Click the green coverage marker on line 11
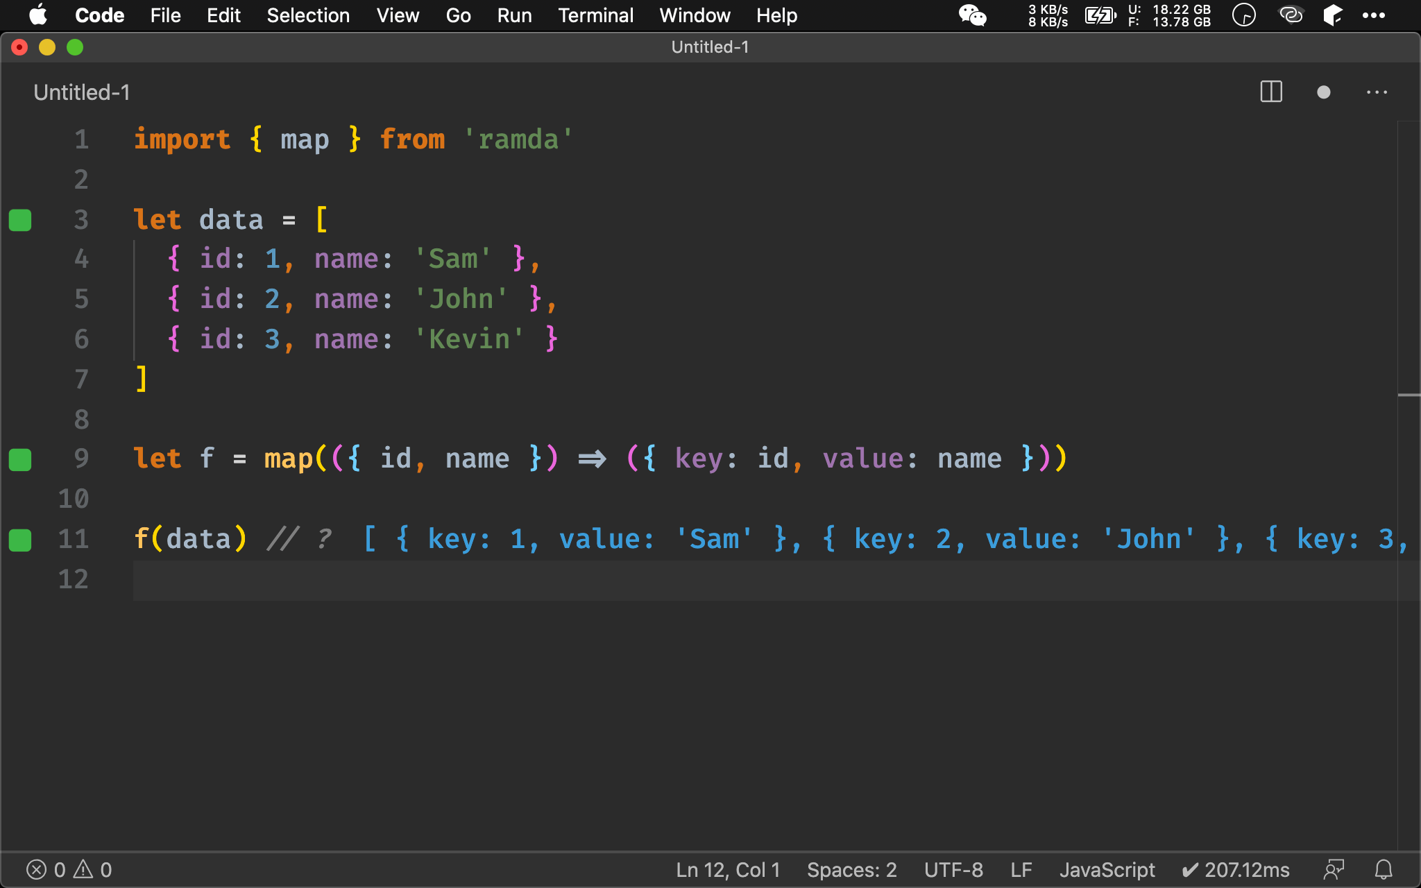This screenshot has height=888, width=1421. coord(20,540)
